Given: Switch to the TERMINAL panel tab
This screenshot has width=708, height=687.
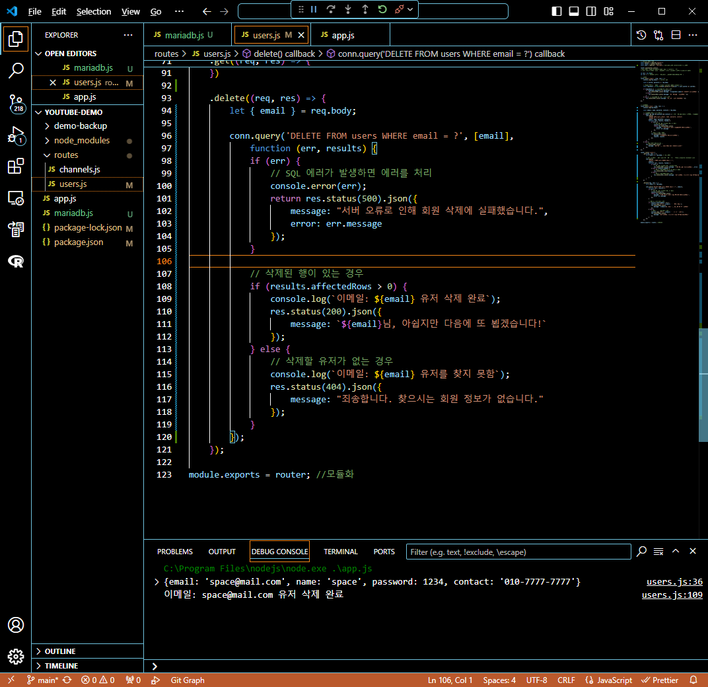Looking at the screenshot, I should click(x=340, y=552).
